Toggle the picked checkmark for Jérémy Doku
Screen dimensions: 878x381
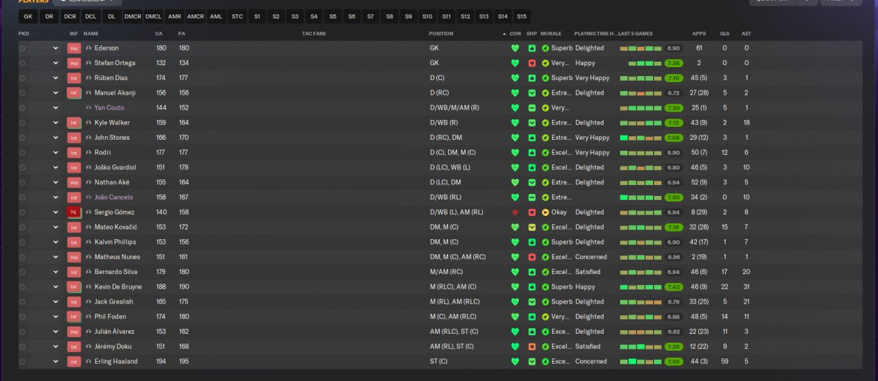click(23, 347)
